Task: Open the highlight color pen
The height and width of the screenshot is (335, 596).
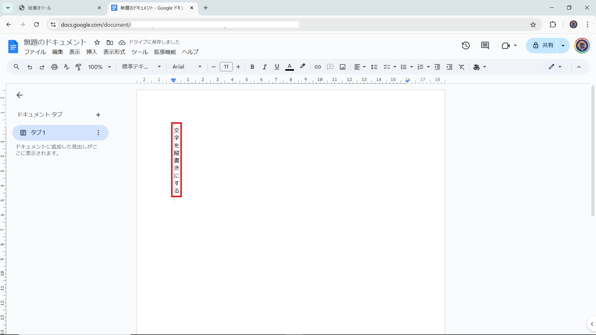Action: tap(302, 67)
